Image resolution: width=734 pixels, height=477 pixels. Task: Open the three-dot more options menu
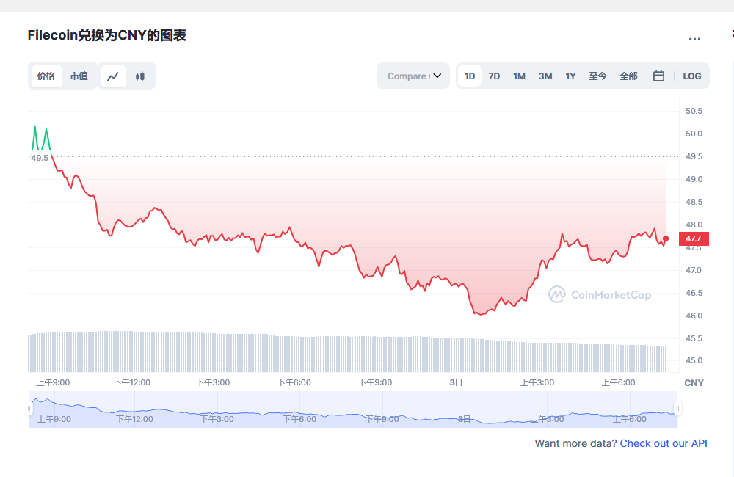coord(694,40)
